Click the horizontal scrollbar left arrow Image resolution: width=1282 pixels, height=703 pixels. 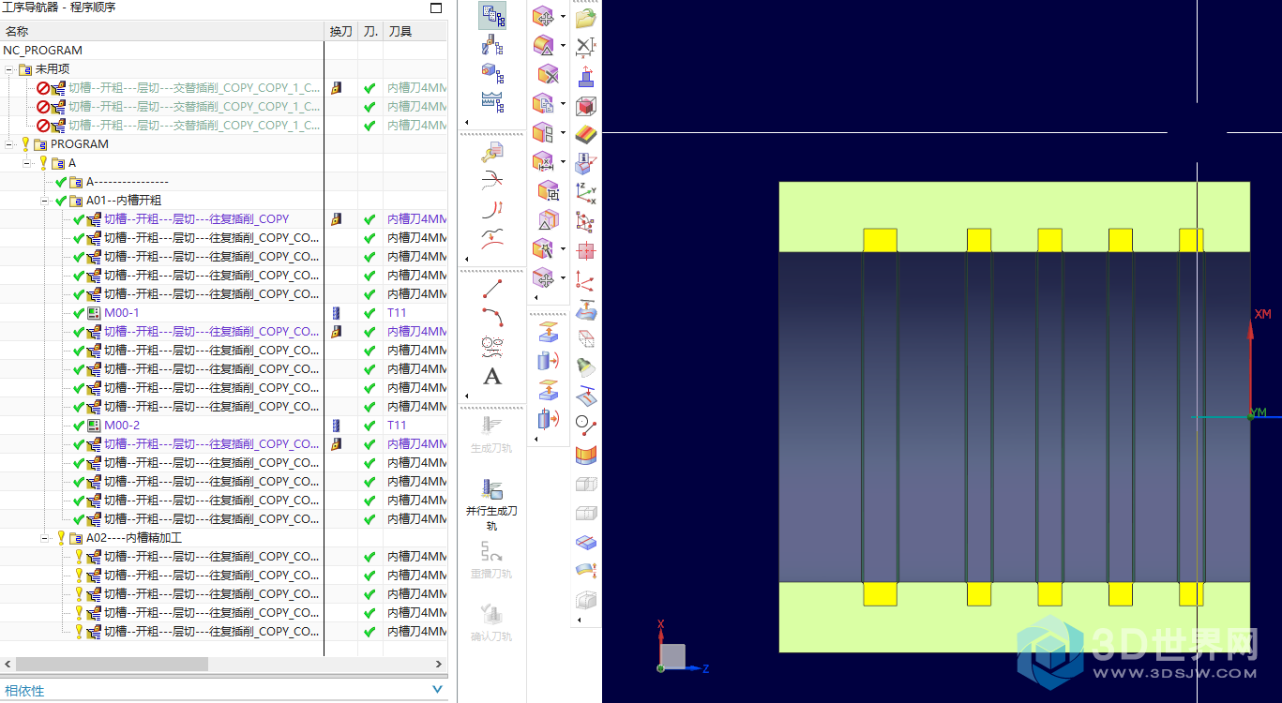pyautogui.click(x=6, y=664)
